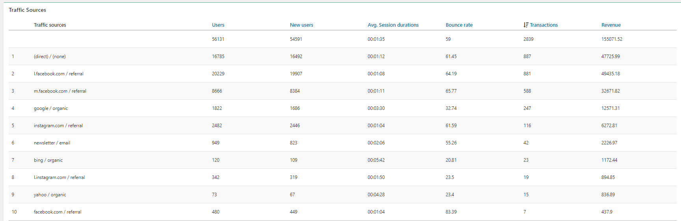Viewport: 681px width, 221px height.
Task: Click the Traffic sources column header
Action: pyautogui.click(x=50, y=25)
